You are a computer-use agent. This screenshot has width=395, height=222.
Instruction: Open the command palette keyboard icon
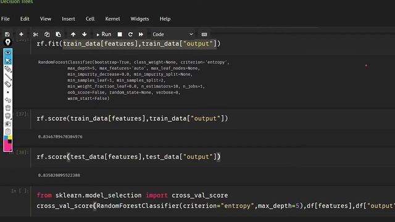click(x=204, y=35)
